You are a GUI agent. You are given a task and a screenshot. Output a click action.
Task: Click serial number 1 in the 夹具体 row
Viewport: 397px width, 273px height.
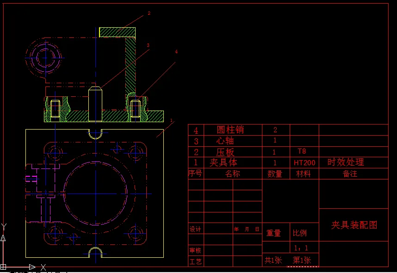(196, 162)
